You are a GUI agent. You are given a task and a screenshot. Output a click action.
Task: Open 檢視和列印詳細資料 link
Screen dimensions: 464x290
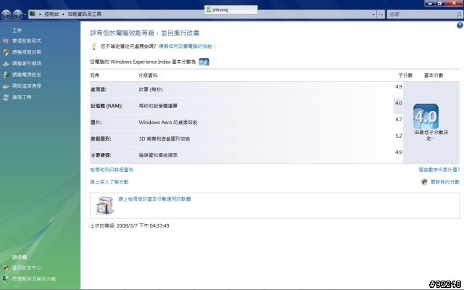[x=112, y=170]
